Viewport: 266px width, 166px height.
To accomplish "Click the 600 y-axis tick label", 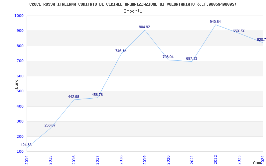I will pyautogui.click(x=20, y=76).
